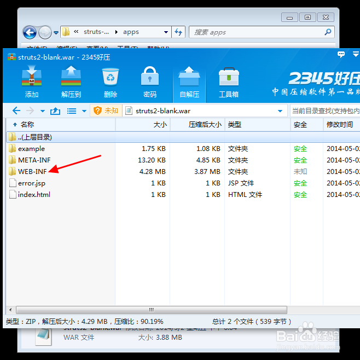Click the 3.87 MB compressed size cell
Image resolution: width=360 pixels, height=360 pixels.
pos(207,171)
